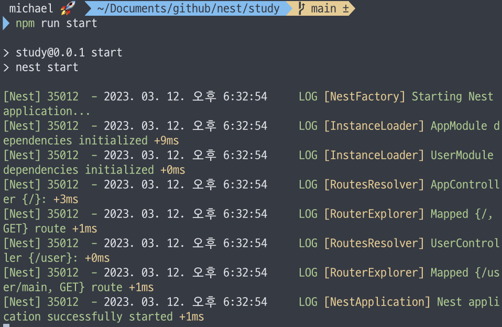Viewport: 502px width, 327px height.
Task: Click 'er/main, GET}' route text
Action: coord(44,287)
